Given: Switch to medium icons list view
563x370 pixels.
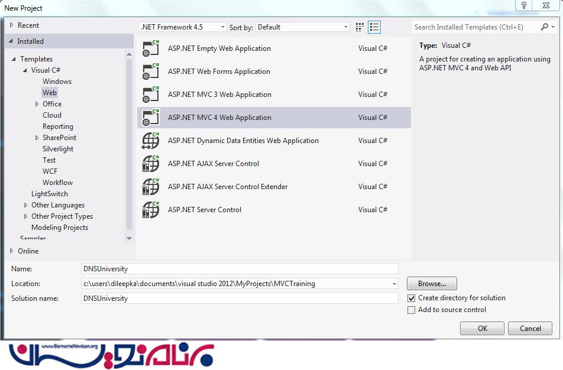Looking at the screenshot, I should (374, 27).
